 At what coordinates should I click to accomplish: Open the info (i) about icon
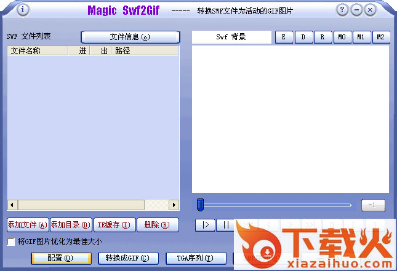click(23, 10)
